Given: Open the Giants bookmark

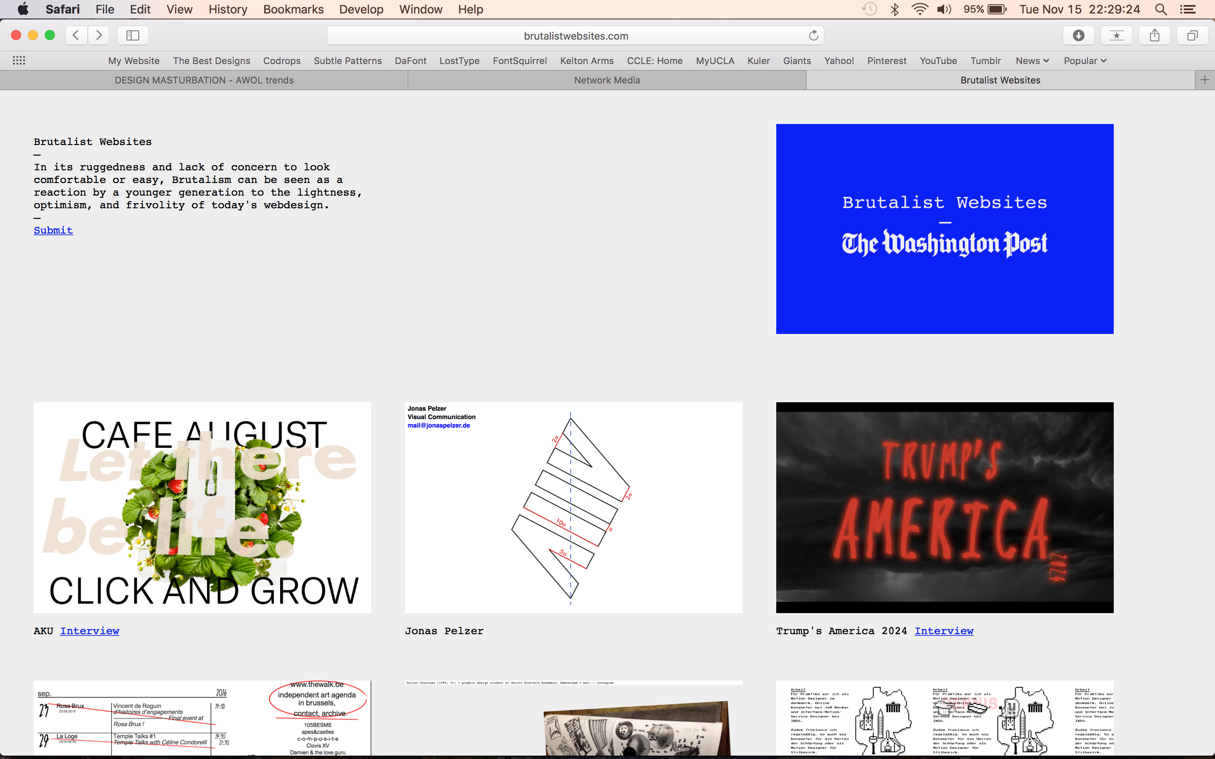Looking at the screenshot, I should tap(797, 61).
